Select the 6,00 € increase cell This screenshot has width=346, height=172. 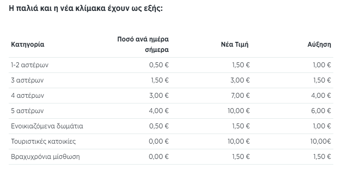coord(321,110)
